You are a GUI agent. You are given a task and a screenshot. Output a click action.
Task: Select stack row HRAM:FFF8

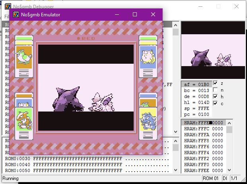204,141
